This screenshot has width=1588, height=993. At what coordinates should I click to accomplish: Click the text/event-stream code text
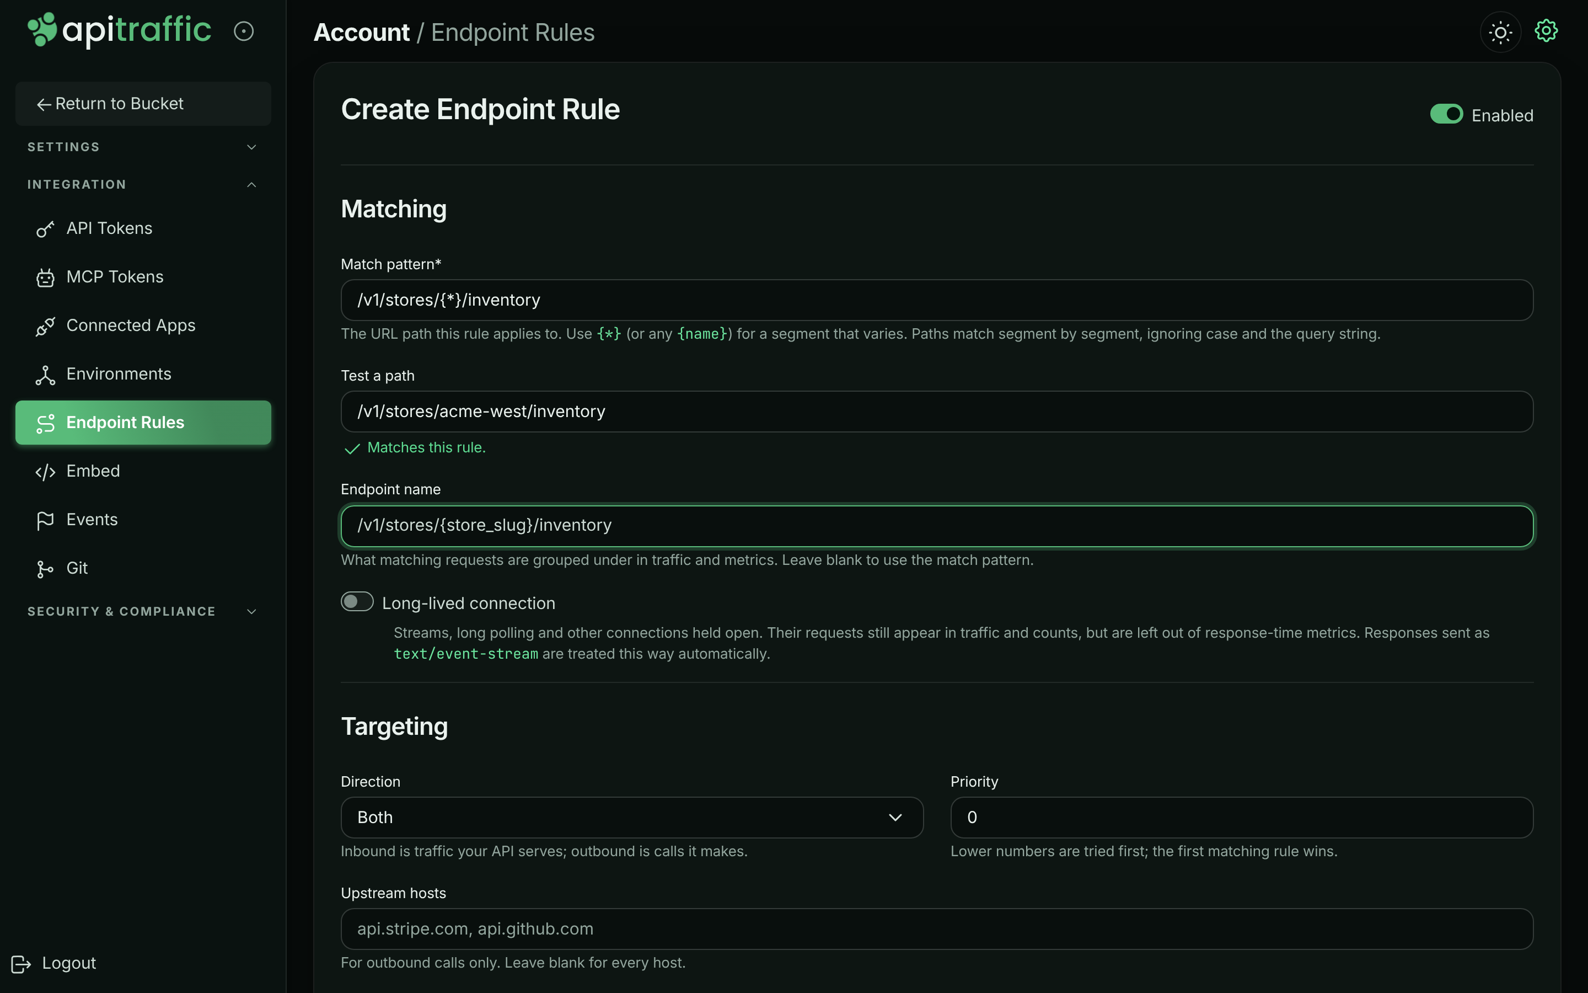466,654
